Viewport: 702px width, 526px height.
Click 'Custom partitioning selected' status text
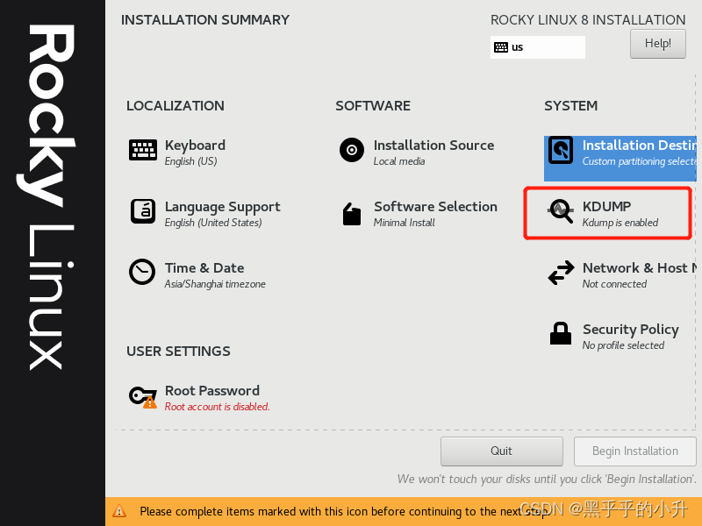[640, 161]
